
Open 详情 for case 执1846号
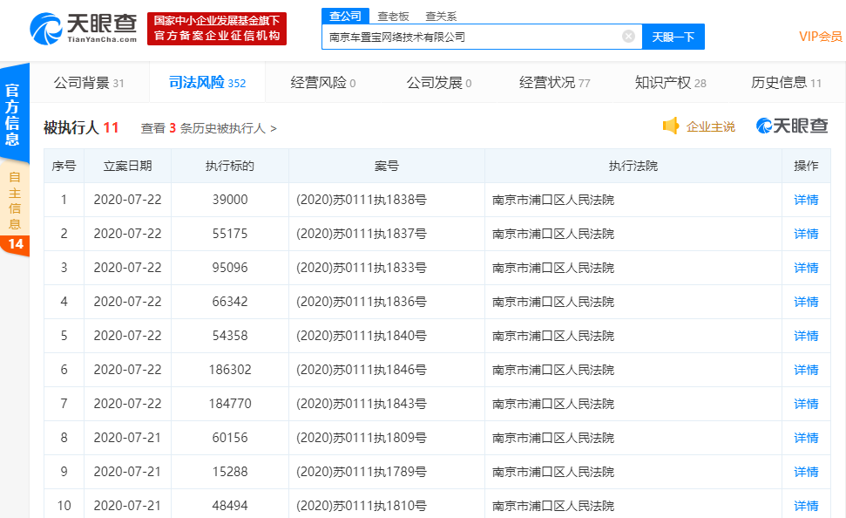806,370
